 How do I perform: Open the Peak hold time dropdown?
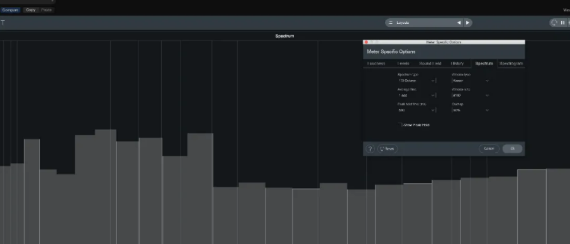coord(416,110)
